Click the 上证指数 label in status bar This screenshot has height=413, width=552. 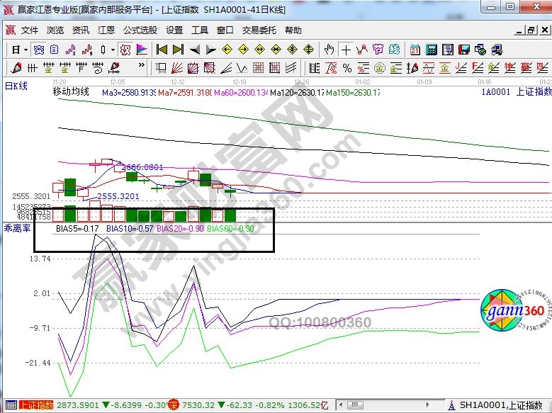(x=36, y=405)
